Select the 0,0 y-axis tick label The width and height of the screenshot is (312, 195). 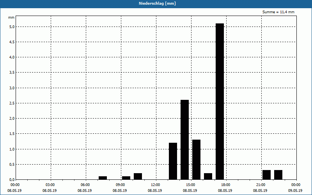click(x=12, y=180)
